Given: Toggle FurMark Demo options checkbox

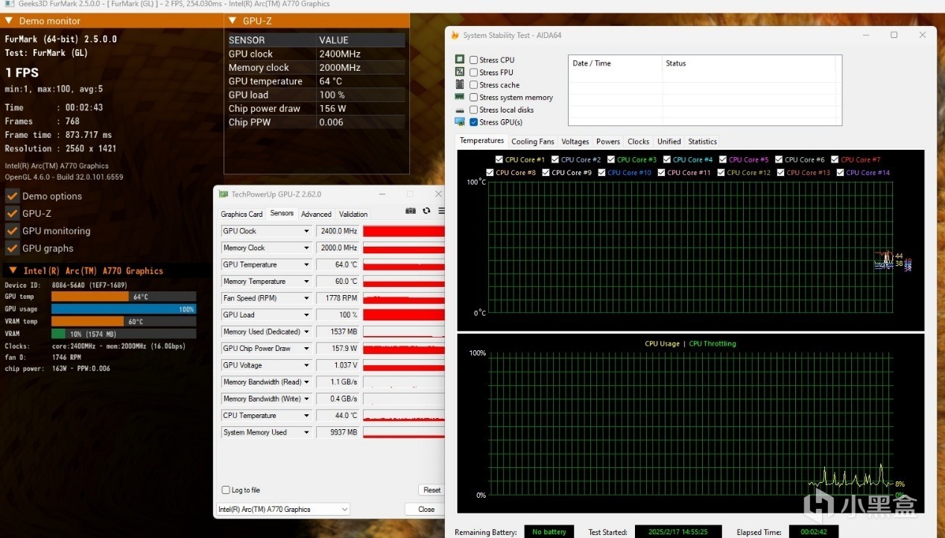Looking at the screenshot, I should pyautogui.click(x=12, y=196).
